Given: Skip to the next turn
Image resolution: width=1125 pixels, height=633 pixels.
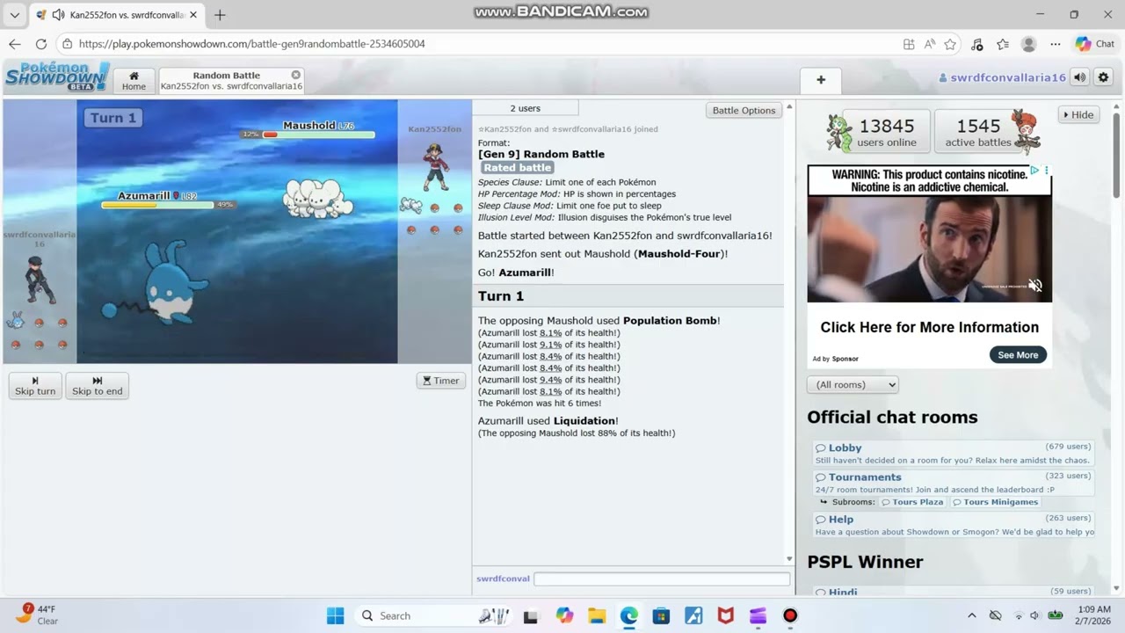Looking at the screenshot, I should (x=35, y=386).
